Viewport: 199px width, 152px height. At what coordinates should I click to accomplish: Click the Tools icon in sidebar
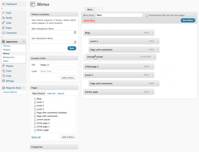tap(3, 76)
